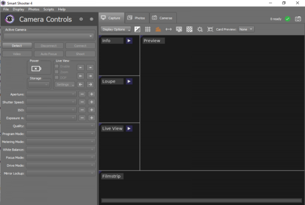The image size is (305, 205).
Task: Click the right arrow beside Settings
Action: pos(90,84)
